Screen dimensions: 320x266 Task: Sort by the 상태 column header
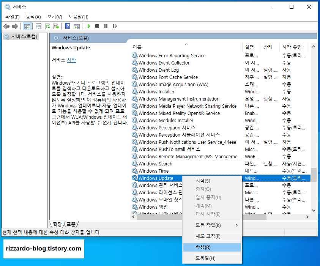pos(270,47)
